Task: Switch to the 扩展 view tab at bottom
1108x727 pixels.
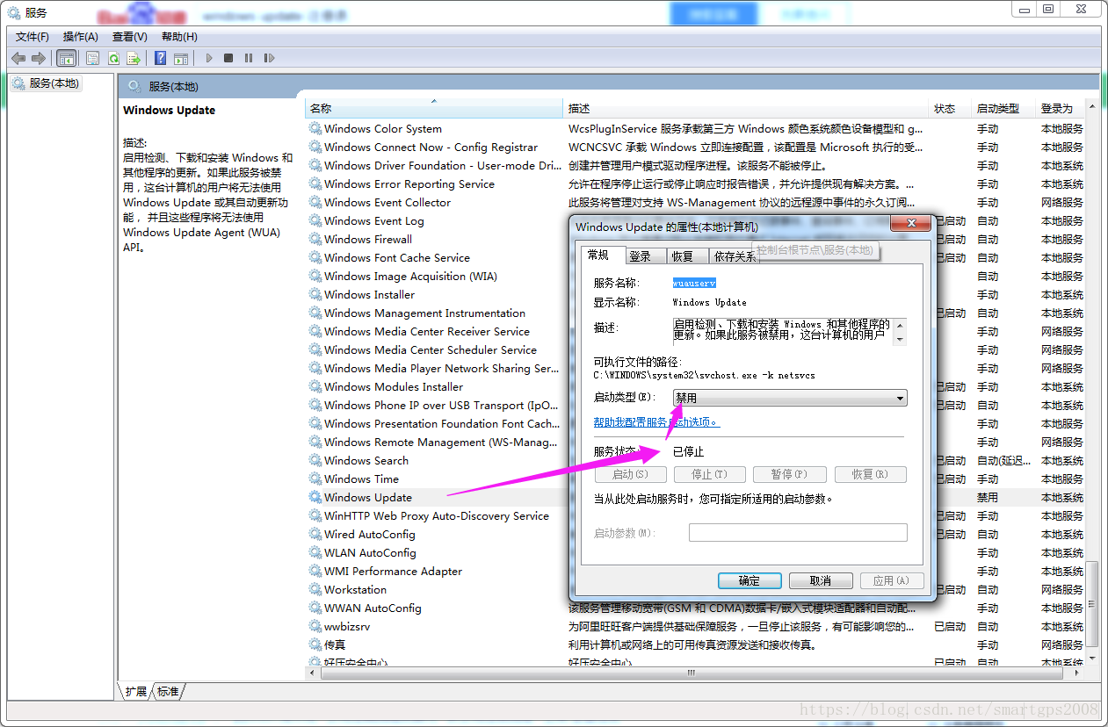Action: click(x=136, y=692)
